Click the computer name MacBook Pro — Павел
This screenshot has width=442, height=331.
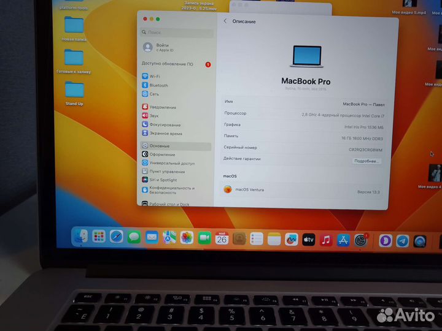tap(363, 104)
